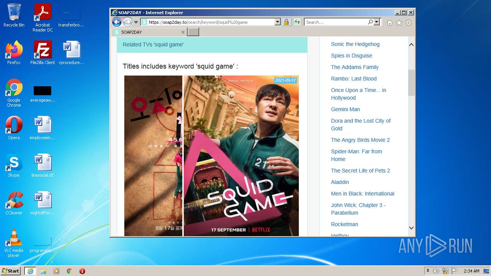Open The Angry Birds Movie 2 link
This screenshot has height=276, width=491.
(360, 140)
